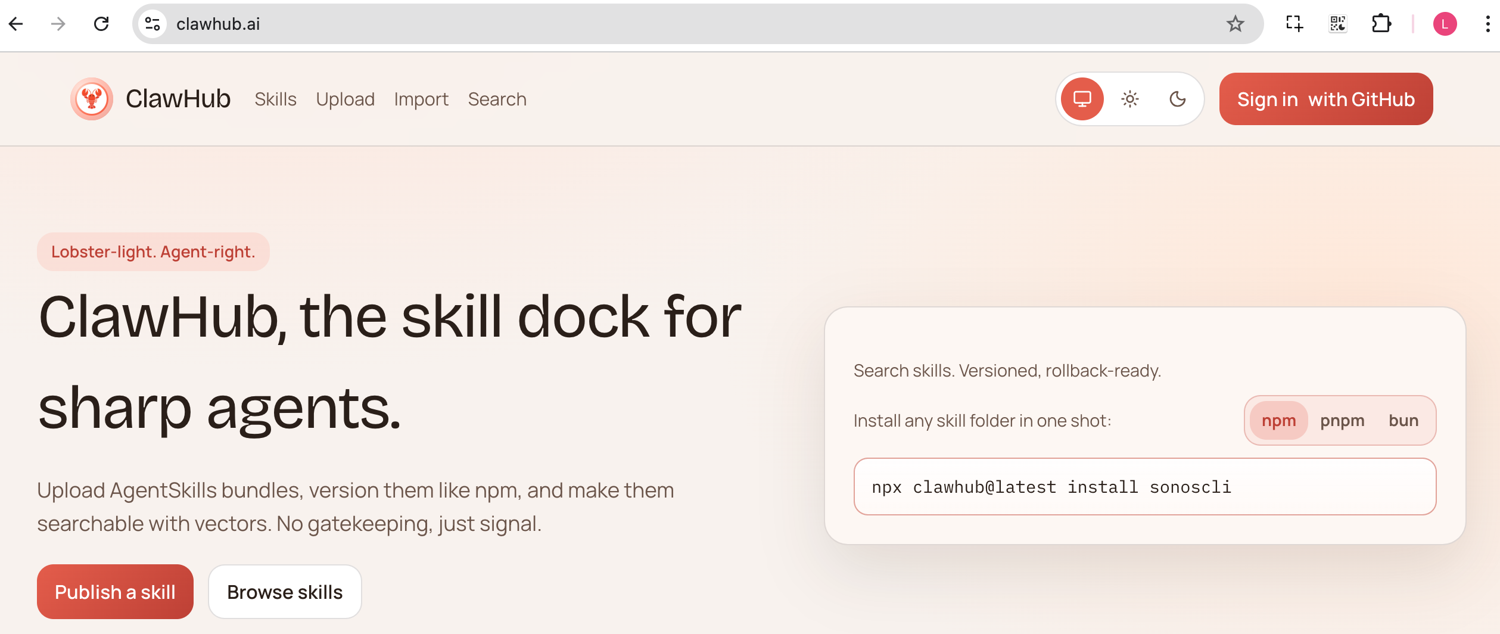Click Sign in with GitHub

pos(1325,99)
